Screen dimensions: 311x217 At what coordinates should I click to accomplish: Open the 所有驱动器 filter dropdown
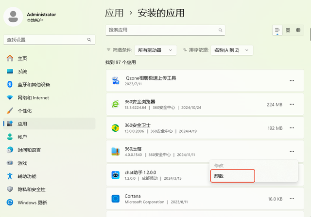click(155, 50)
